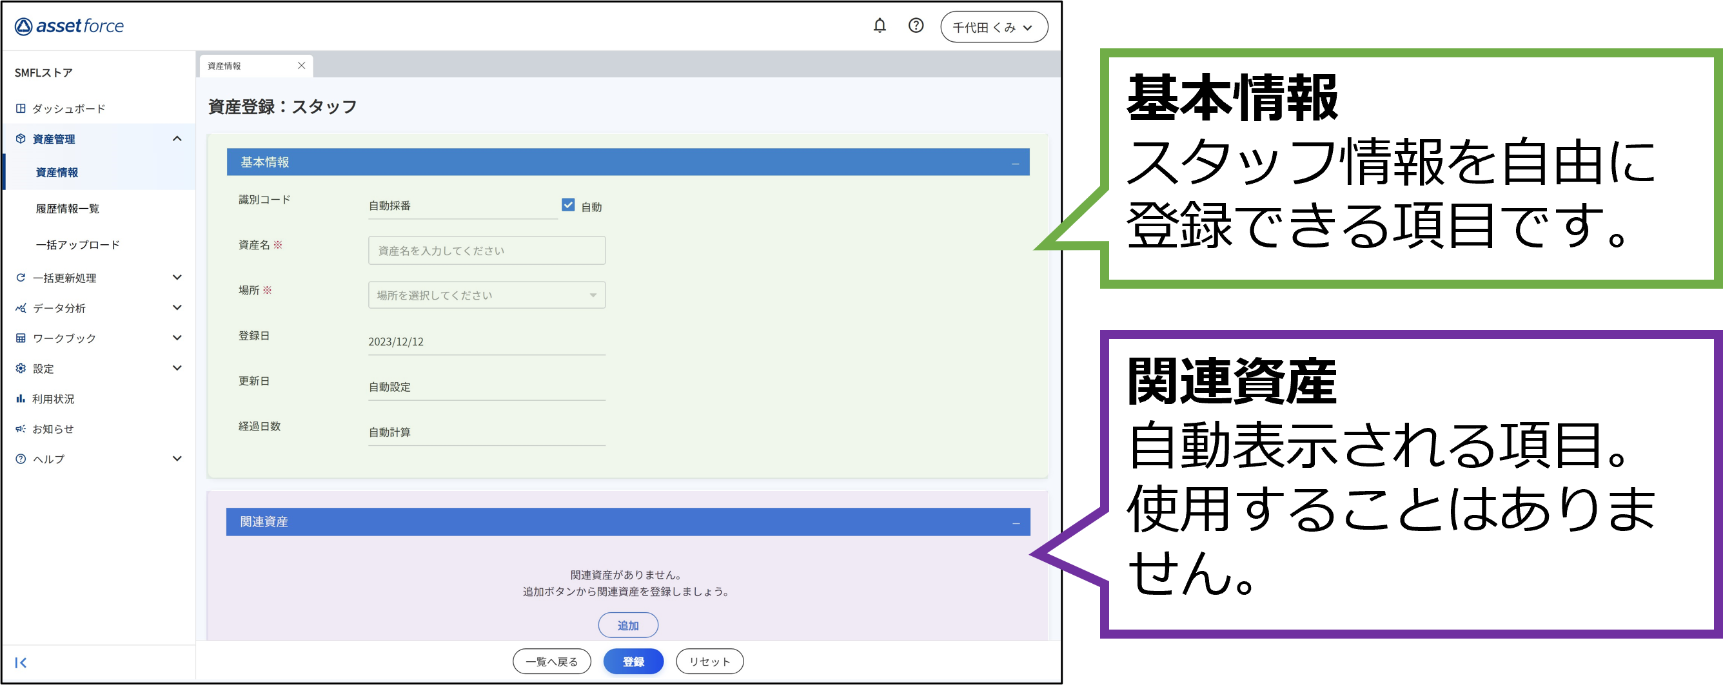1723x685 pixels.
Task: Open お知らせ in the sidebar
Action: [x=53, y=429]
